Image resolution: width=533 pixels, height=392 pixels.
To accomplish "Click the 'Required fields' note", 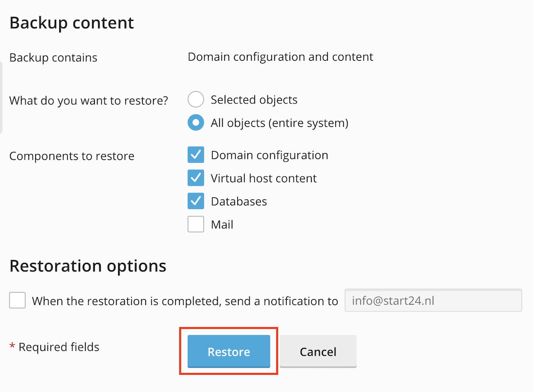I will [59, 347].
